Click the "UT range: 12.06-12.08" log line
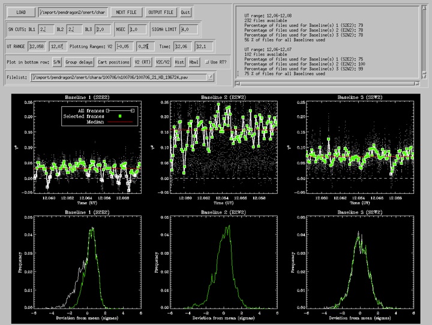 (x=268, y=16)
